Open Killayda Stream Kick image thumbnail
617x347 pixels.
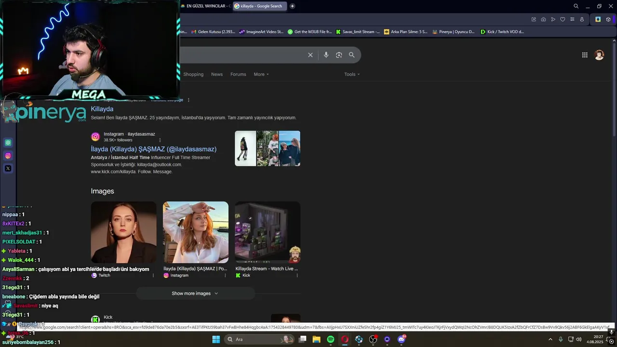click(x=268, y=232)
